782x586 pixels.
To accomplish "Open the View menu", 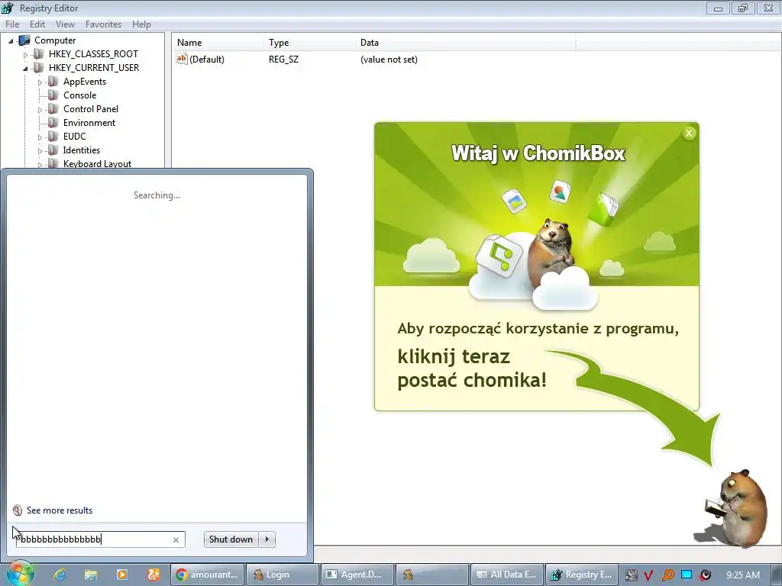I will tap(65, 24).
